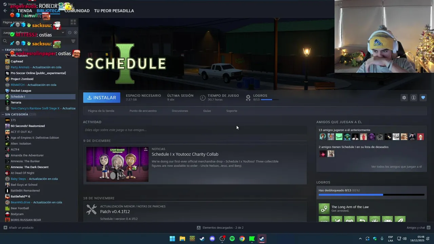Collapse the FAVORITOS category

point(3,50)
